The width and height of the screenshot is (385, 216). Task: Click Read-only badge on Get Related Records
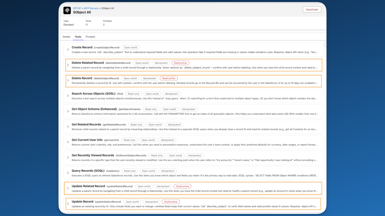[x=136, y=124]
